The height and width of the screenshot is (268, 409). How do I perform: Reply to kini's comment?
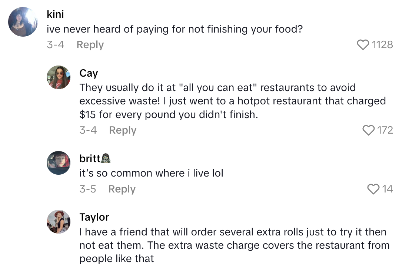pyautogui.click(x=90, y=44)
